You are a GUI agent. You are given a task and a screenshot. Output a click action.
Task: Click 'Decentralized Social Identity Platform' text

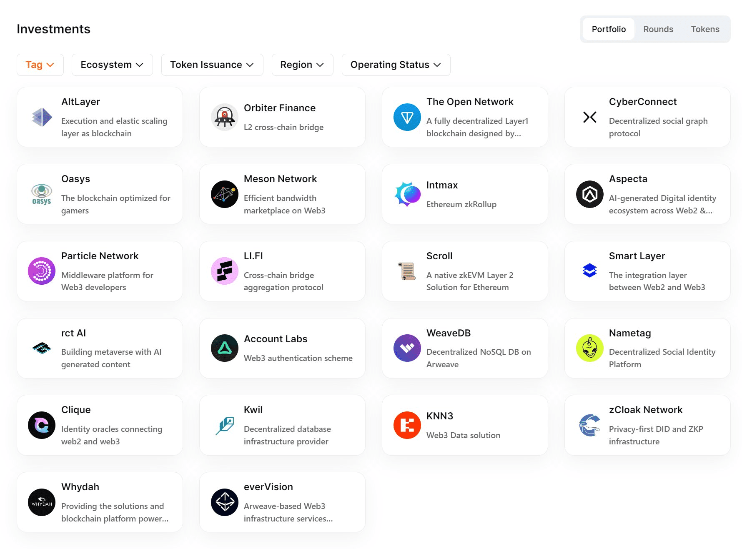click(662, 358)
